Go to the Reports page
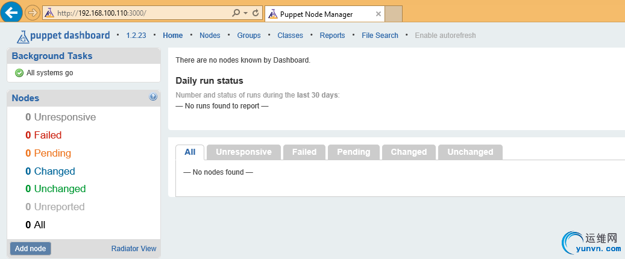 coord(332,36)
